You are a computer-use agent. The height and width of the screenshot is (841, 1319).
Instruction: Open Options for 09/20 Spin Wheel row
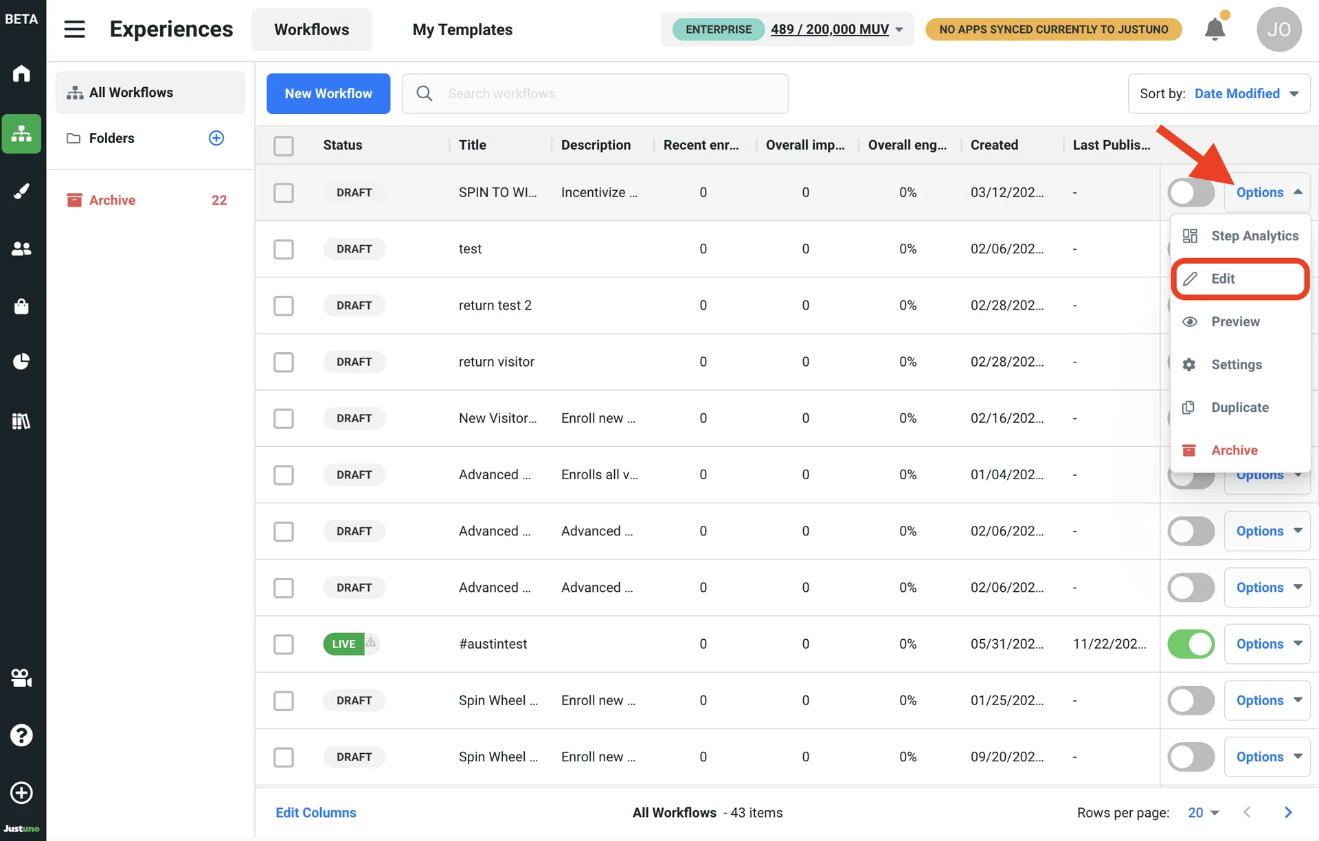tap(1267, 757)
